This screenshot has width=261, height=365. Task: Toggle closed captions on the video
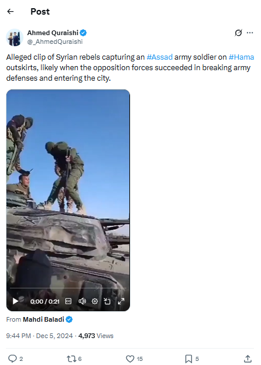pyautogui.click(x=68, y=301)
